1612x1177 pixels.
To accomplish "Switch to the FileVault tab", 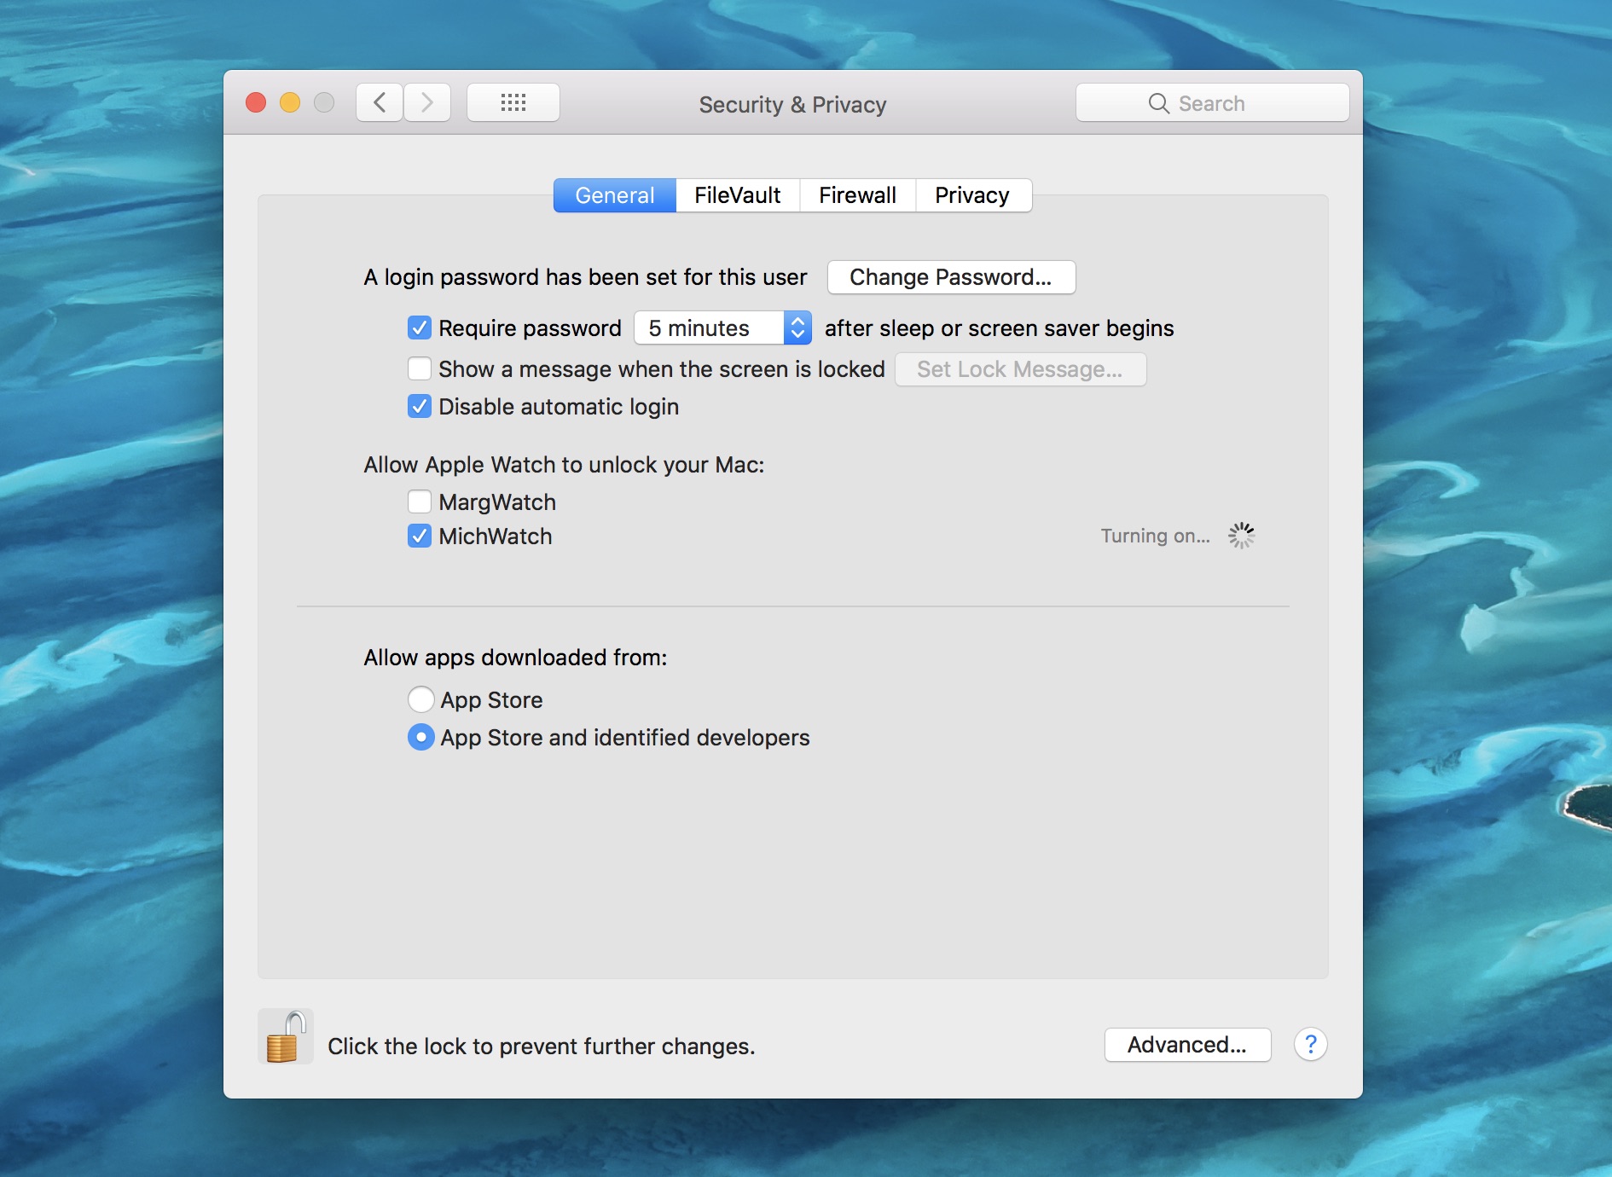I will pos(737,195).
